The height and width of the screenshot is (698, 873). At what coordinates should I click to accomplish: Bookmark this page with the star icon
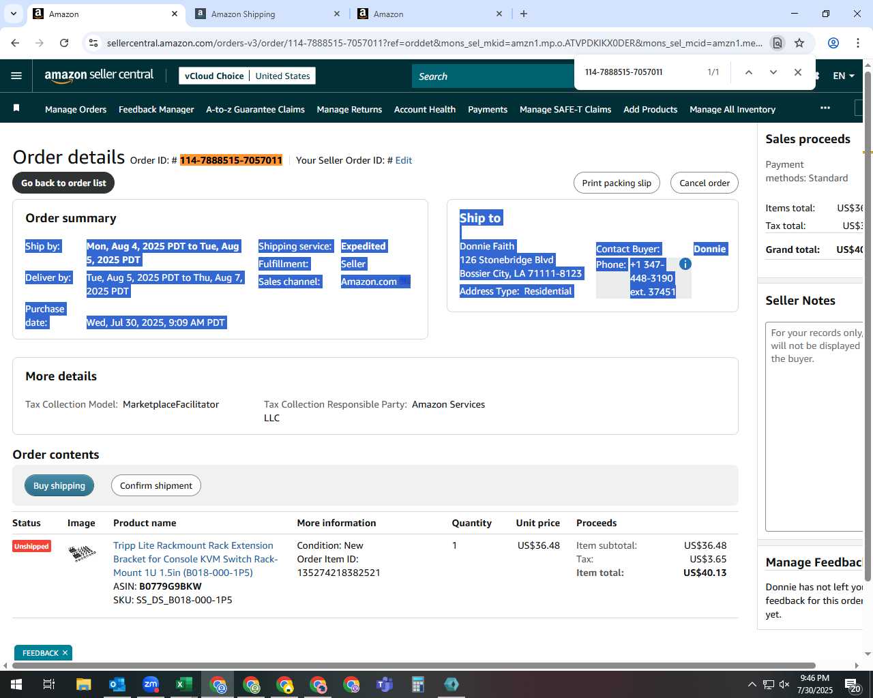click(799, 43)
